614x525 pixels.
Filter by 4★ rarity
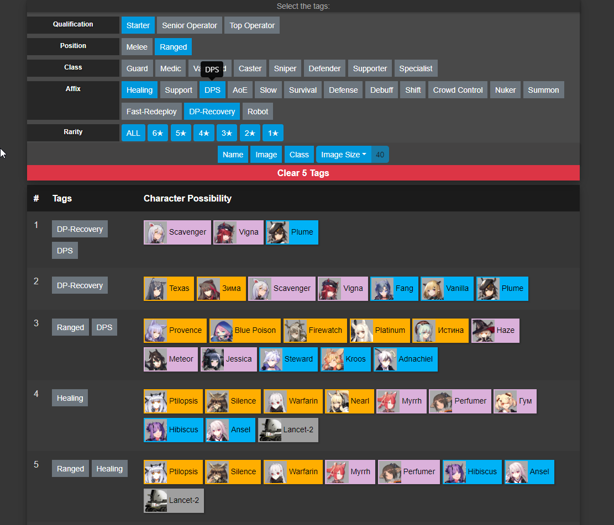coord(204,133)
